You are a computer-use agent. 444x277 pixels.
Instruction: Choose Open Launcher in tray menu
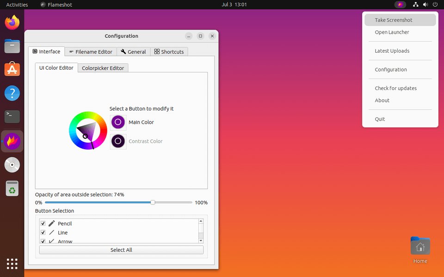point(400,32)
